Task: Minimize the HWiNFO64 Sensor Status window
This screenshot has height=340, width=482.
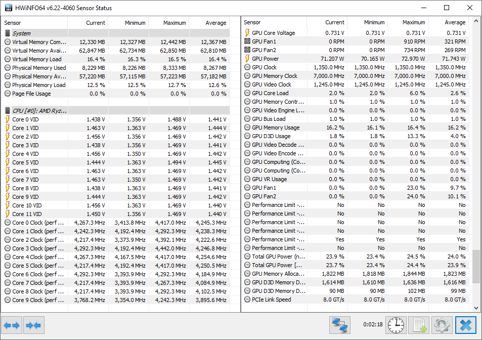Action: (424, 8)
